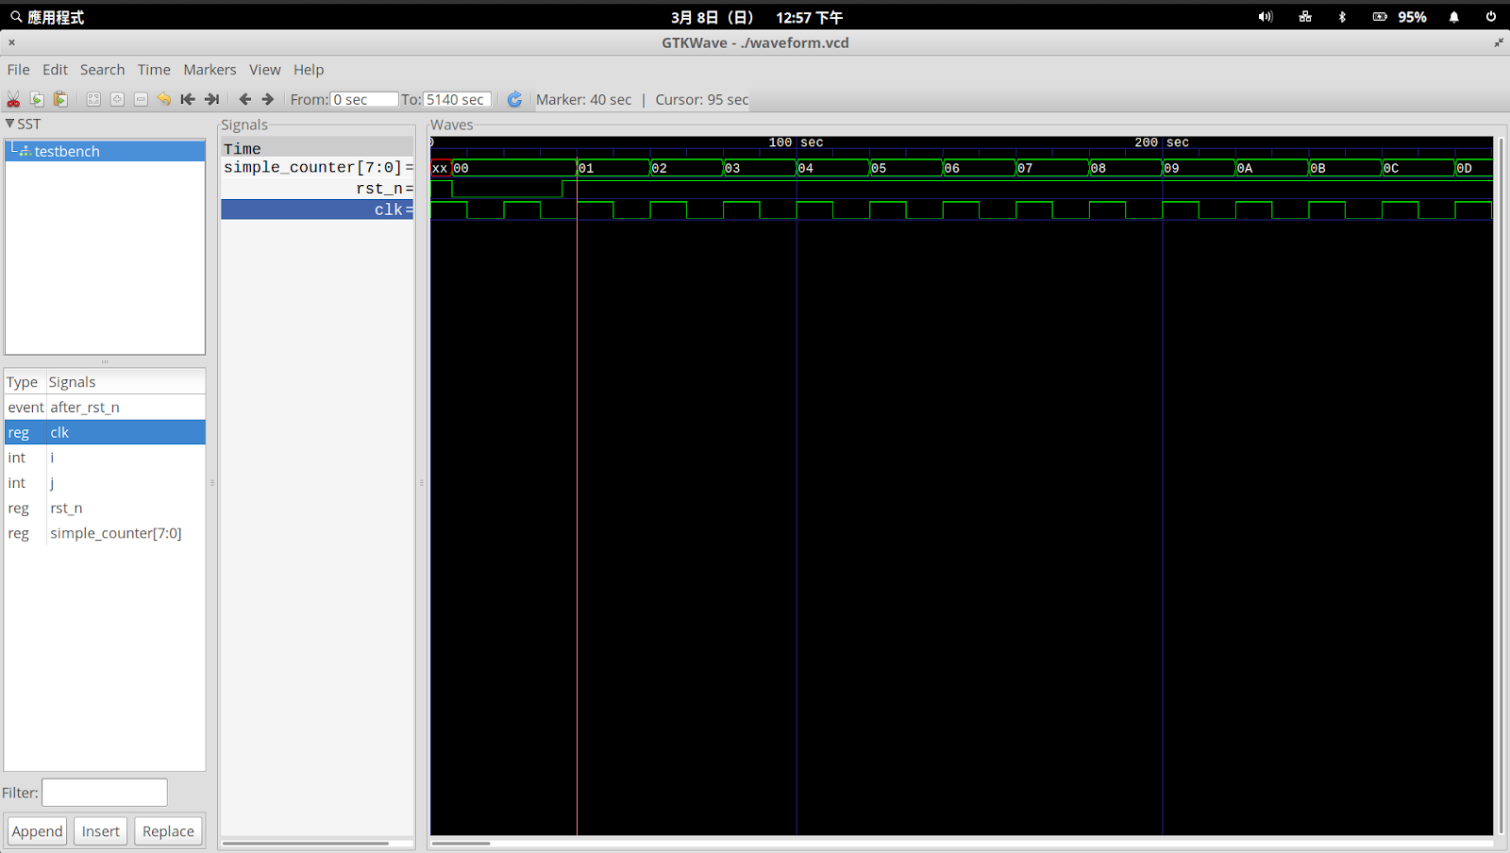Paste traces using the paste icon
This screenshot has width=1510, height=853.
pyautogui.click(x=60, y=99)
